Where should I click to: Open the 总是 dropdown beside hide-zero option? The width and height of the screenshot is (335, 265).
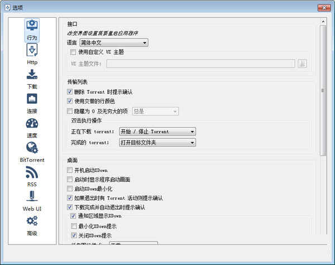pos(155,111)
